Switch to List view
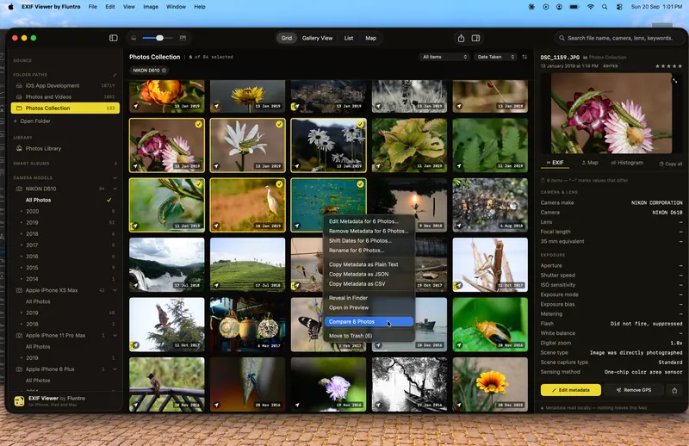The width and height of the screenshot is (689, 446). pos(349,38)
